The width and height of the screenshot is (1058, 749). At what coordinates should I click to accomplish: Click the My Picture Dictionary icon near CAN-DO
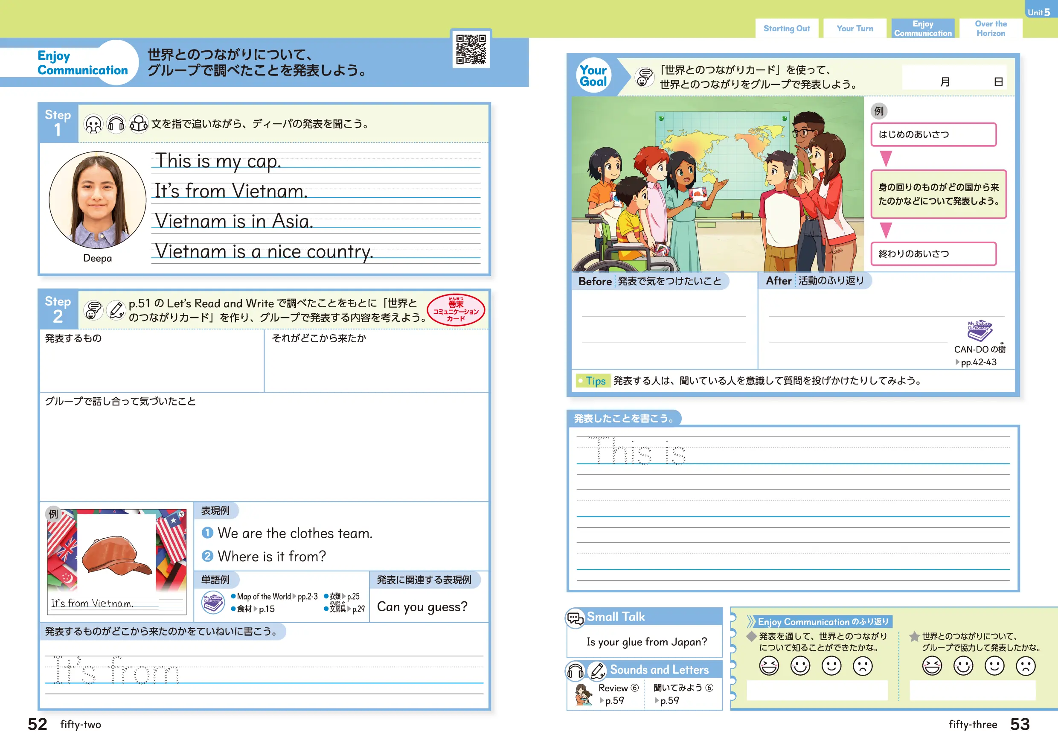point(979,331)
